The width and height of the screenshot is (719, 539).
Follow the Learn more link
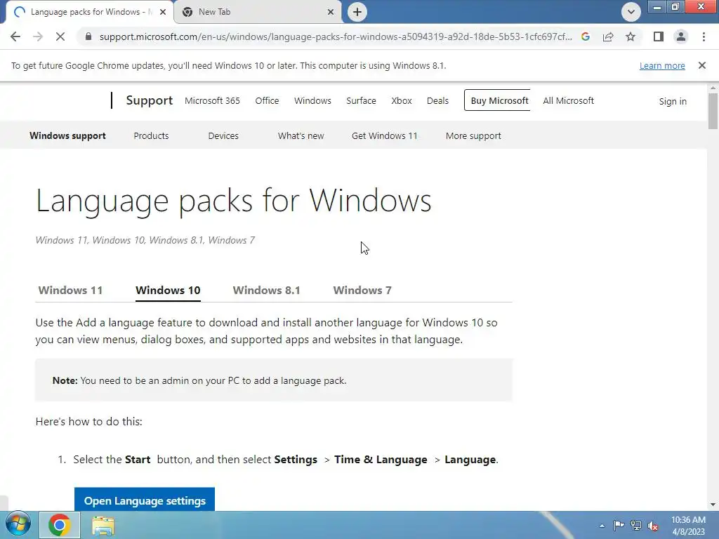(662, 65)
